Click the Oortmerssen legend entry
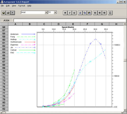The image size is (127, 114). (23, 42)
